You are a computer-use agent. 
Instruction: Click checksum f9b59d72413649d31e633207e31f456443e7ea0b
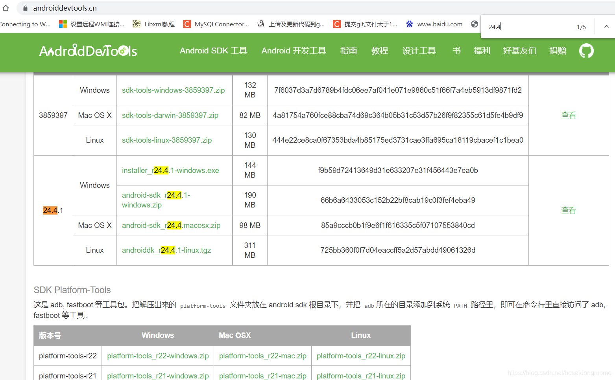click(x=398, y=170)
